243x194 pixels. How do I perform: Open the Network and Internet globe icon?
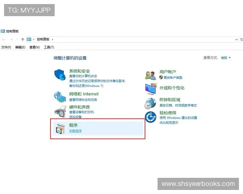click(60, 97)
